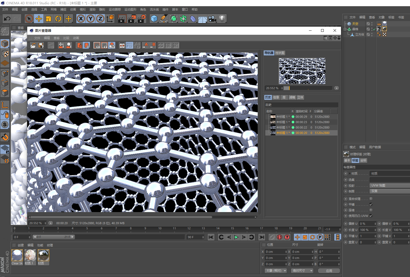Open the 对象 (相对) dropdown

tap(275, 271)
